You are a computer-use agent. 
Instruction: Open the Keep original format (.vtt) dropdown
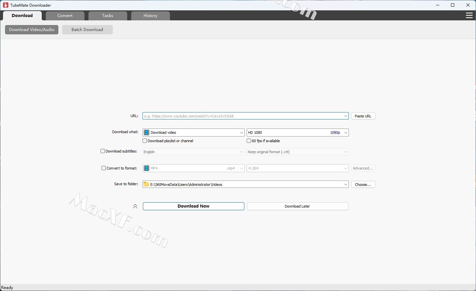click(x=298, y=152)
